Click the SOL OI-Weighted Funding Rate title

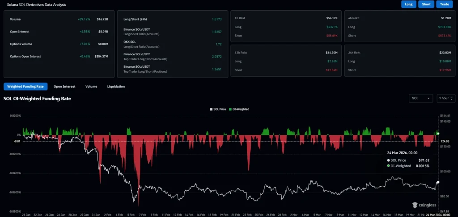click(37, 98)
